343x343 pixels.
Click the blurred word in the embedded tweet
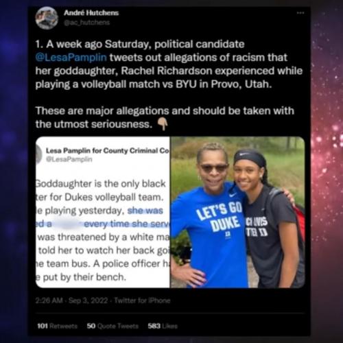pos(67,224)
